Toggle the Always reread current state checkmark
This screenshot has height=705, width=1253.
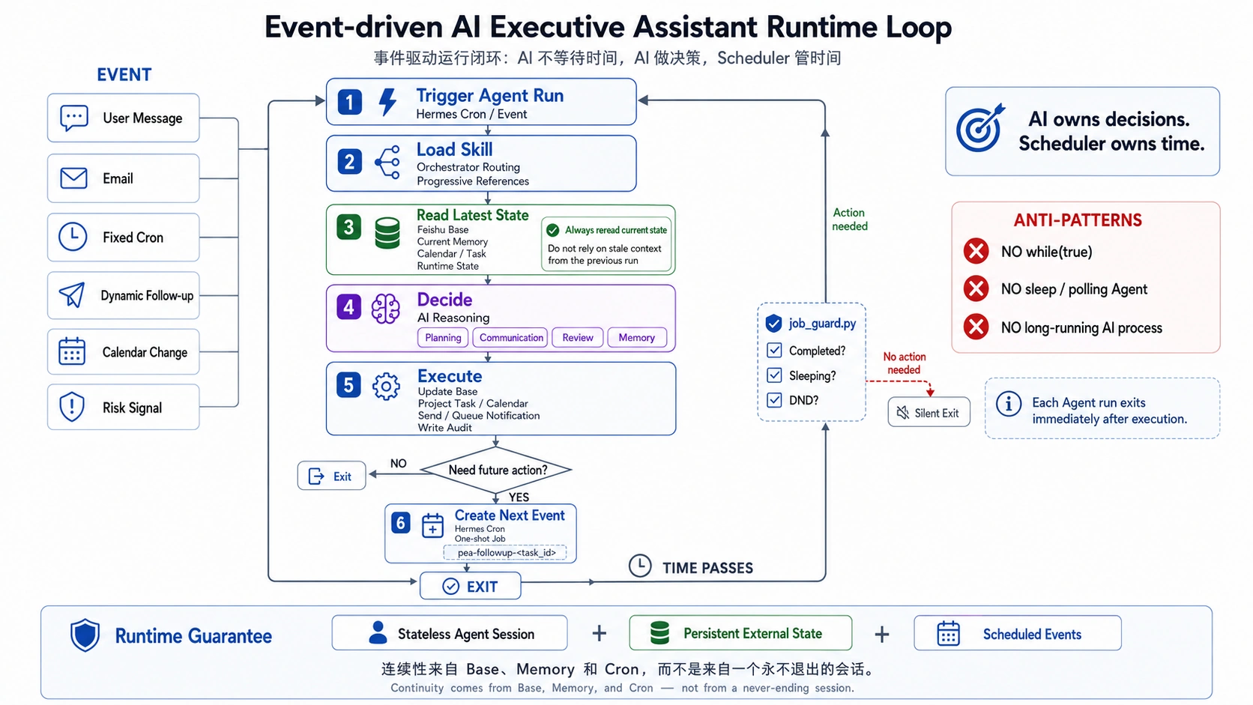click(553, 230)
